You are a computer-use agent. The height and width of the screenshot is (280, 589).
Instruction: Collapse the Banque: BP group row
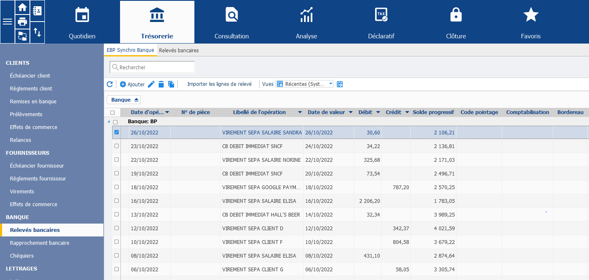(109, 122)
